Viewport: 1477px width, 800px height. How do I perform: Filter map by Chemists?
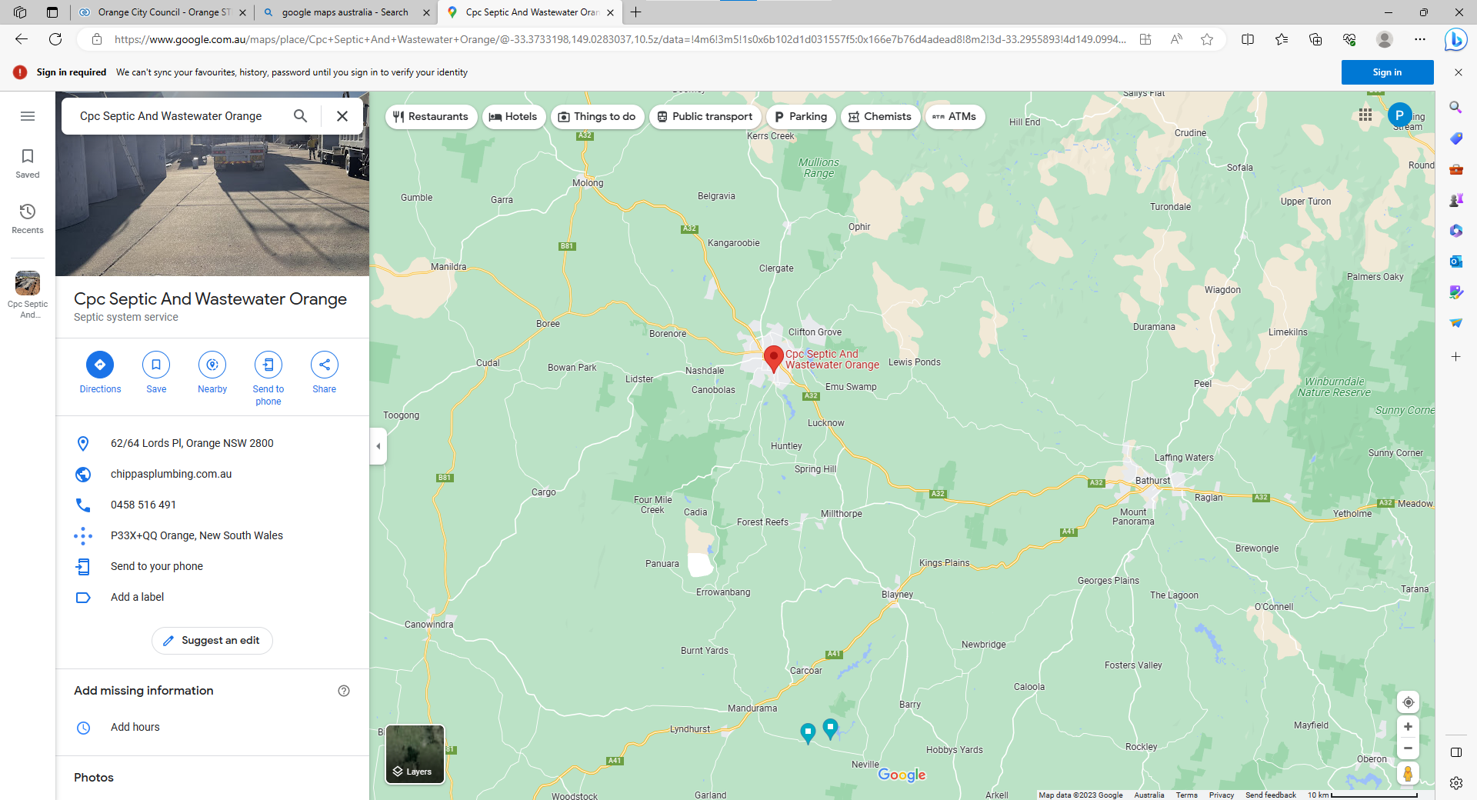click(880, 117)
